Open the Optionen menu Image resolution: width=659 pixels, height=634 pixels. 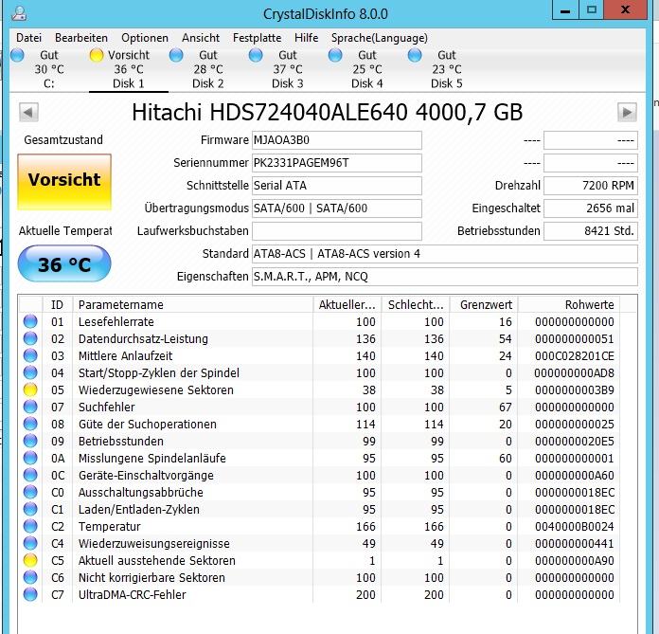145,38
